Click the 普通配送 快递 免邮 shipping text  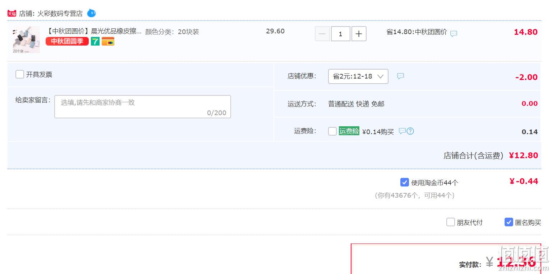[x=356, y=104]
